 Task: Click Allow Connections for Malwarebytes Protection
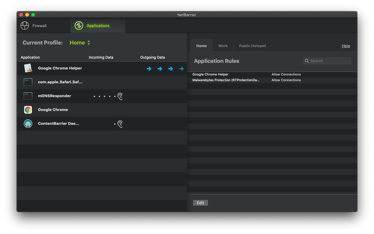pos(286,80)
